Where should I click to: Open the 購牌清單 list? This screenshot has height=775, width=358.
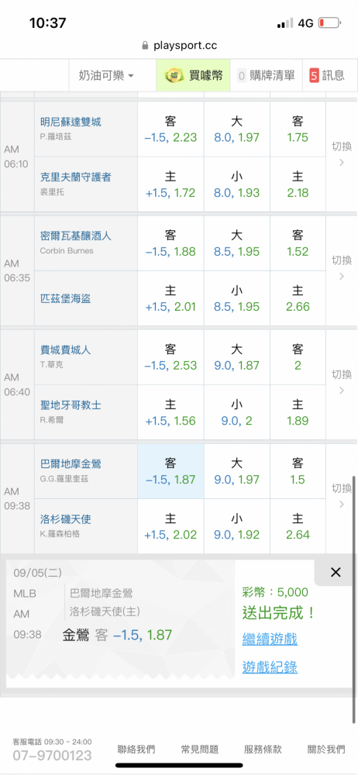coord(266,76)
